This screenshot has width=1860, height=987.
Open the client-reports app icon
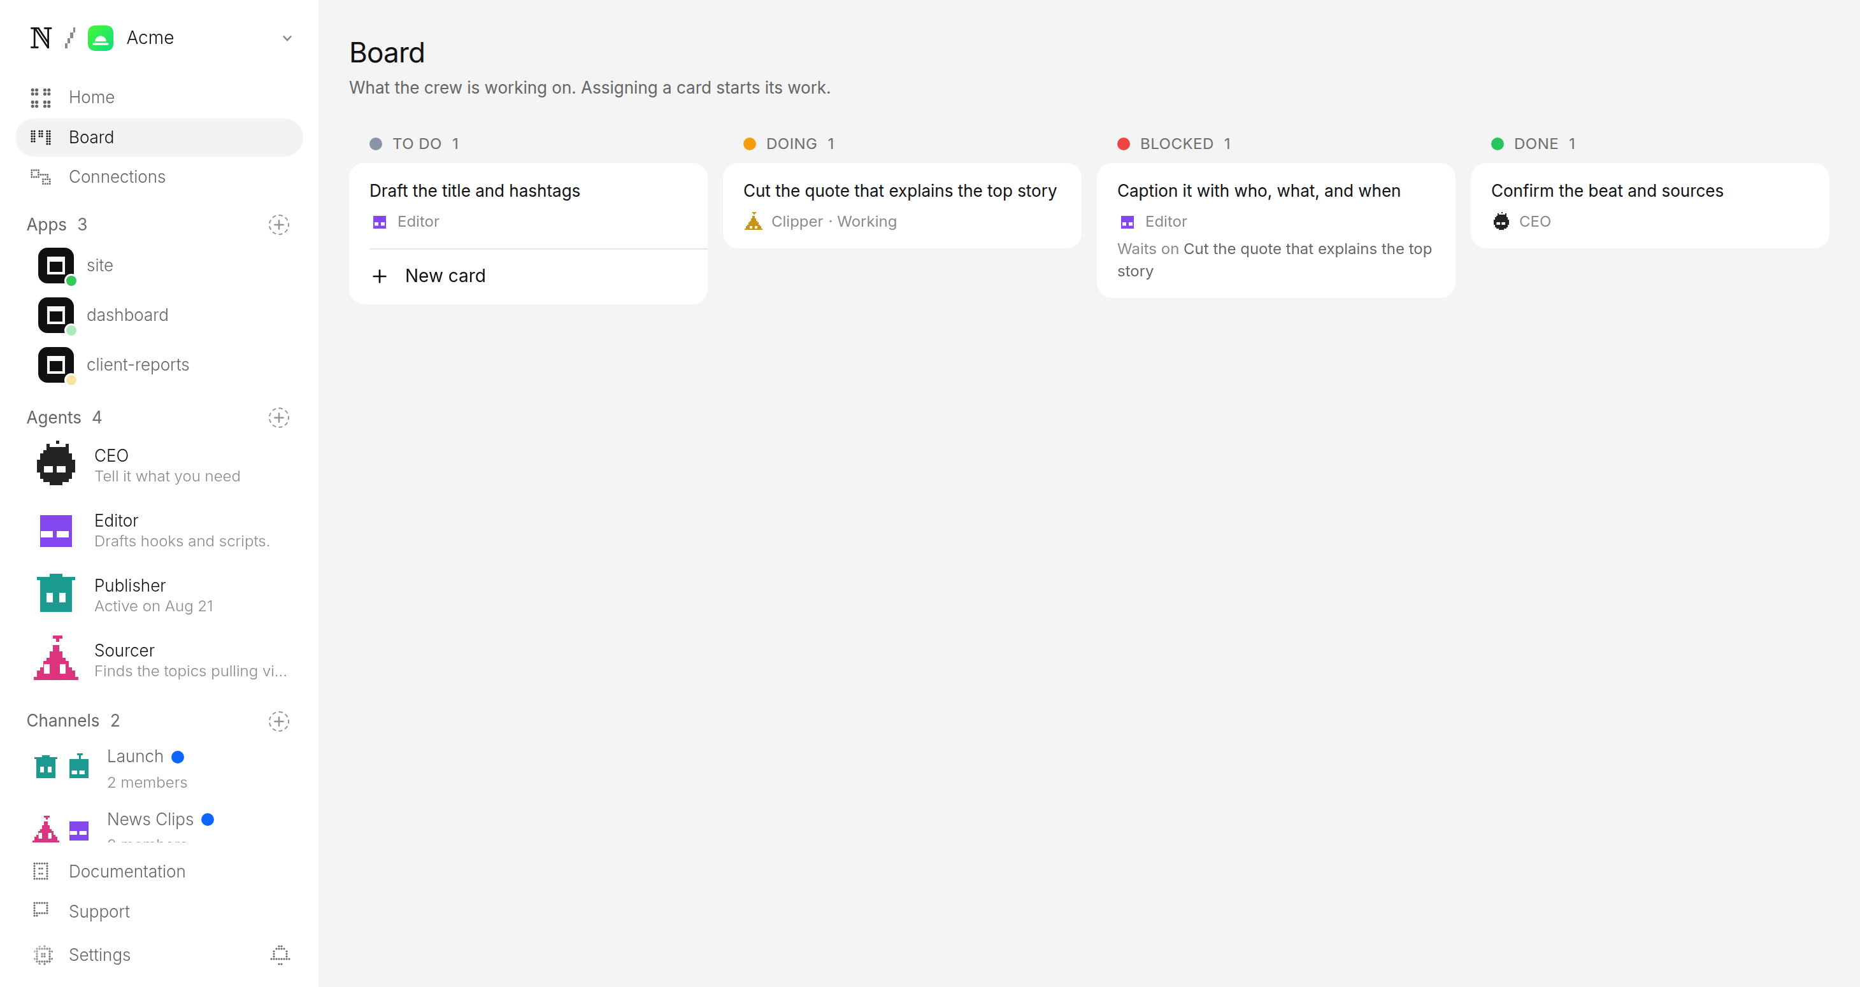click(x=56, y=366)
